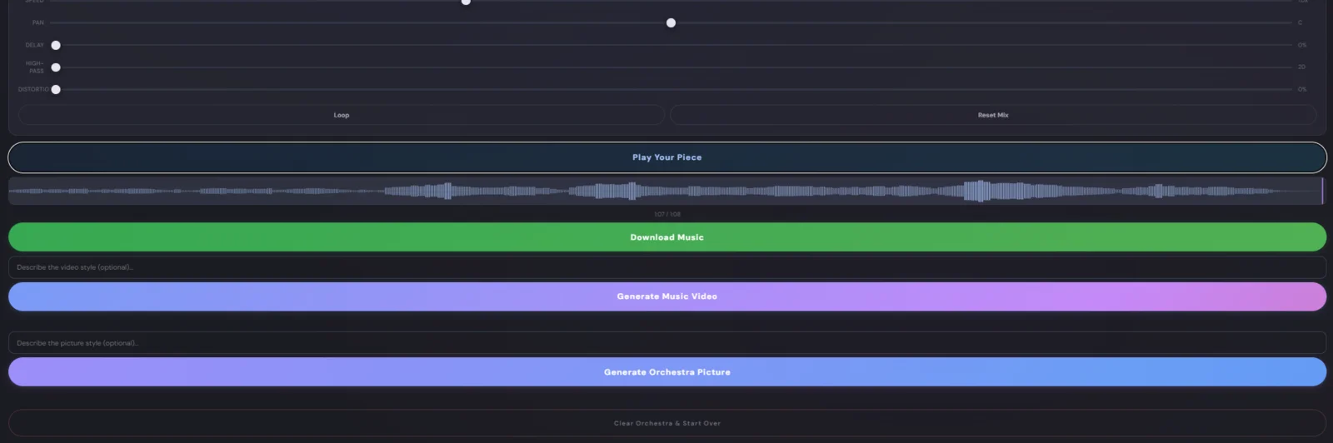The height and width of the screenshot is (443, 1333).
Task: Toggle the Loop button
Action: click(x=342, y=115)
